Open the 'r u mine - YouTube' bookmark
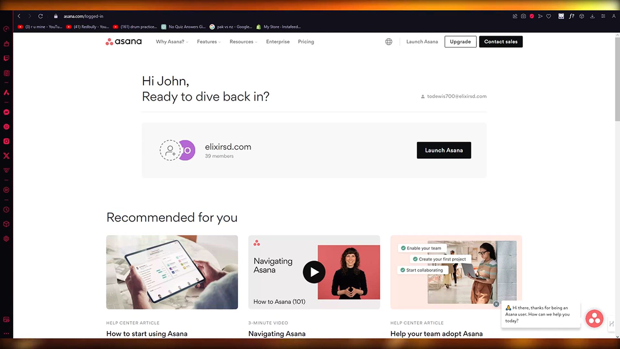This screenshot has width=620, height=349. (x=40, y=27)
